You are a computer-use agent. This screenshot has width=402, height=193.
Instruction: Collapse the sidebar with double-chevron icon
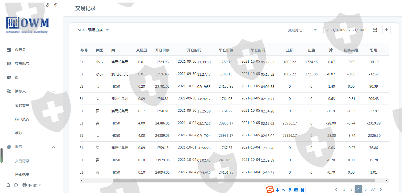tap(56, 5)
